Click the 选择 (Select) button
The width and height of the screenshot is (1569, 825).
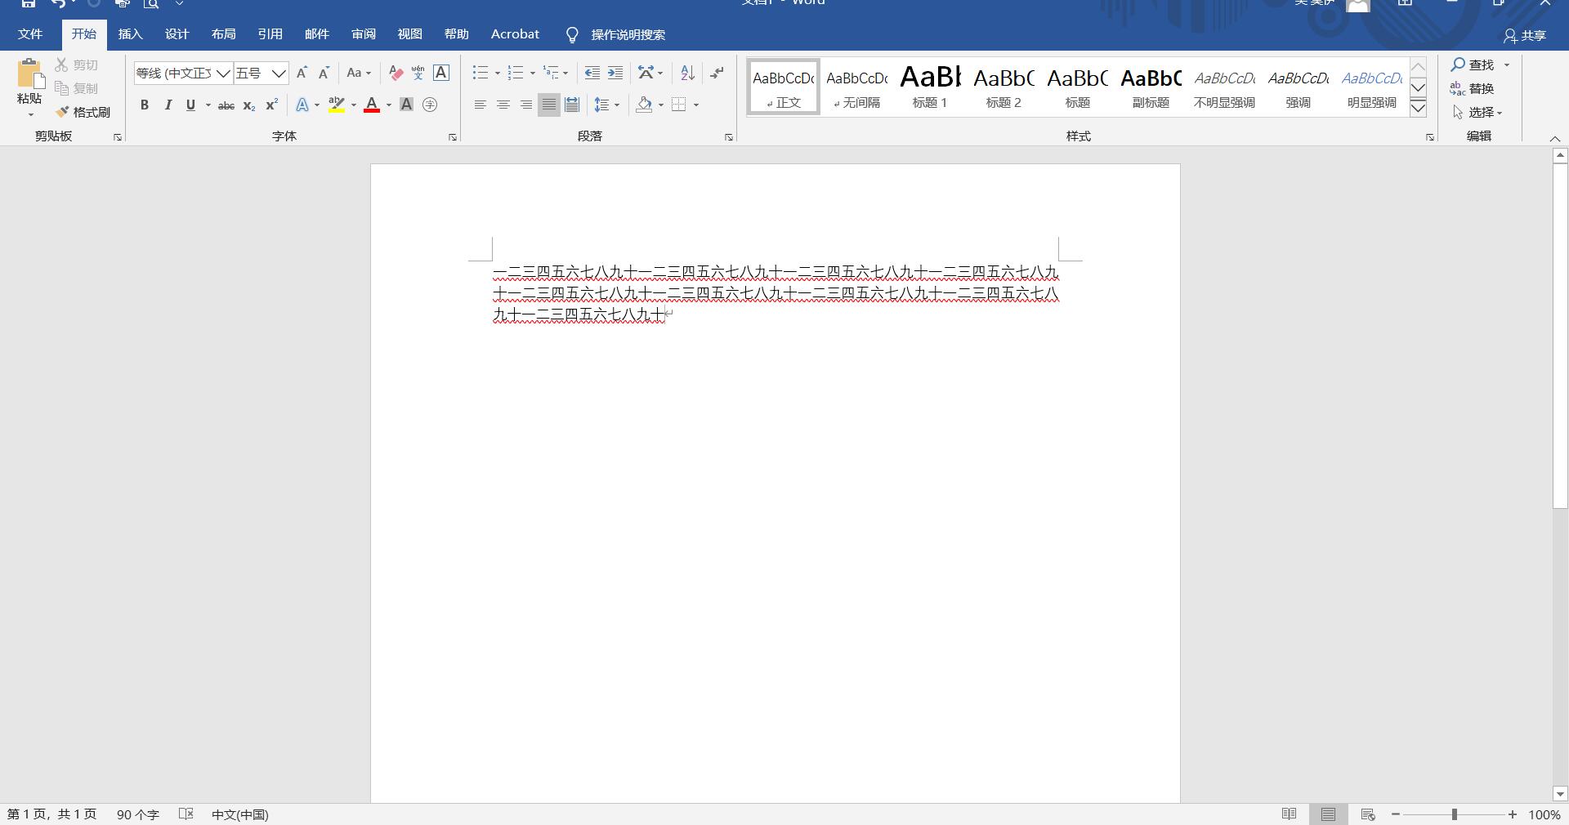tap(1477, 112)
